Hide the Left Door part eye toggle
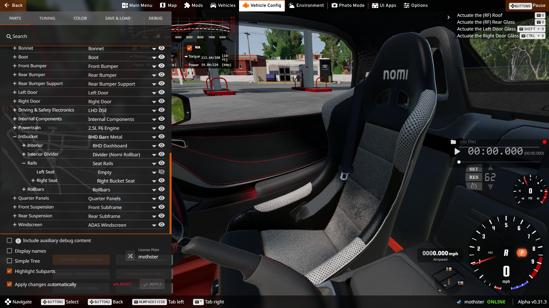The image size is (549, 308). [x=162, y=92]
